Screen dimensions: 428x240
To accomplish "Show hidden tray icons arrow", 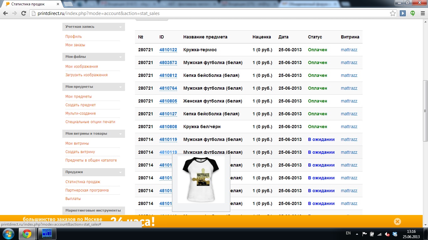I will 357,234.
